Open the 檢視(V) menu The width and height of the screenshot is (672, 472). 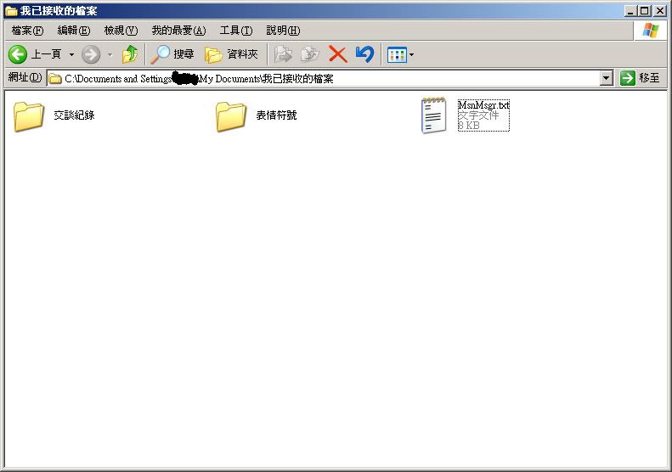click(x=120, y=31)
